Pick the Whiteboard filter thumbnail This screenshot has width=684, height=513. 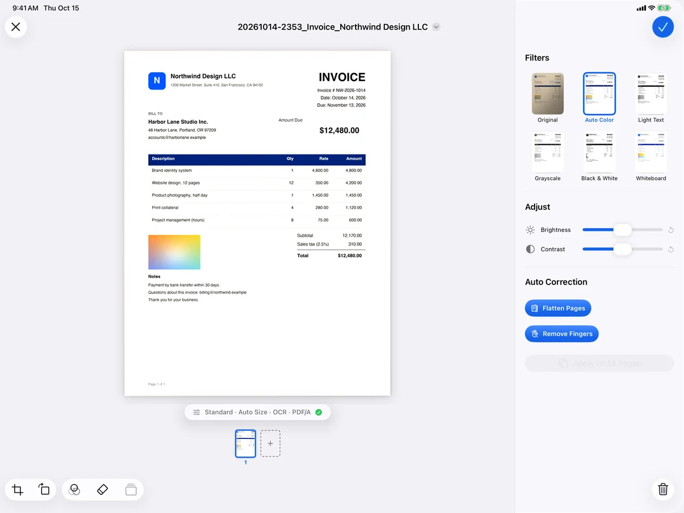(x=651, y=156)
